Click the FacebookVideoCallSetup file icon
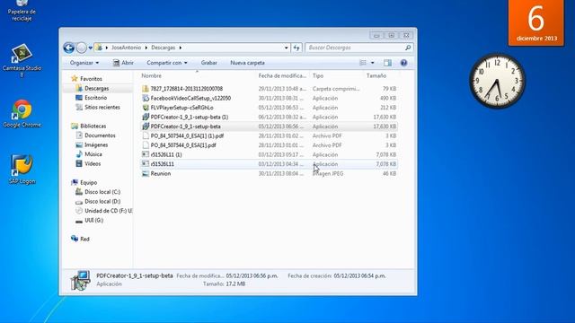The image size is (575, 323). click(x=146, y=98)
